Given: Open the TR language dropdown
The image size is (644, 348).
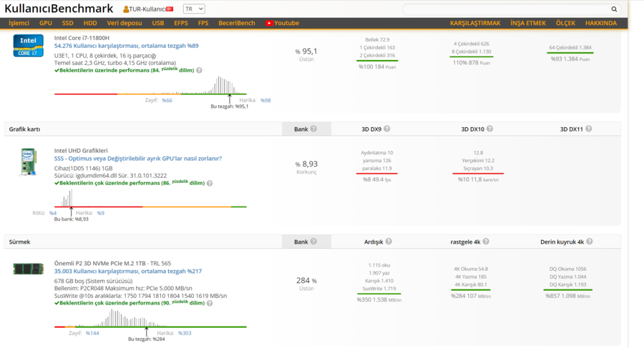Looking at the screenshot, I should point(194,9).
